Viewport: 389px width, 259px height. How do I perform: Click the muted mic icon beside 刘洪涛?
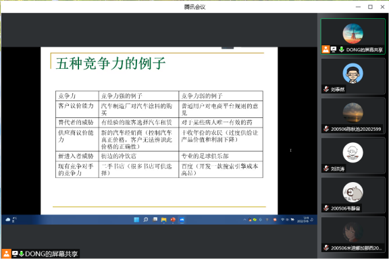(326, 169)
